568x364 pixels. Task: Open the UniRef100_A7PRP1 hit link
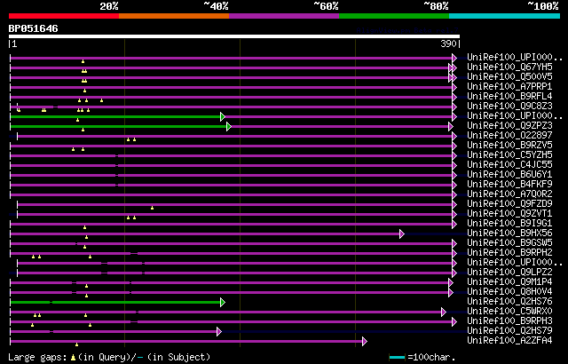pyautogui.click(x=509, y=86)
